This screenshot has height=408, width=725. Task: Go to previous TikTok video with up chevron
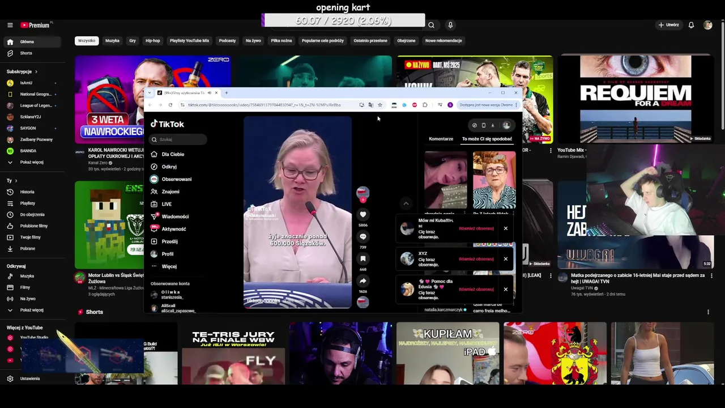click(x=406, y=203)
